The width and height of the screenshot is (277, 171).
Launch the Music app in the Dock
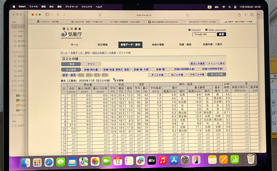163,161
